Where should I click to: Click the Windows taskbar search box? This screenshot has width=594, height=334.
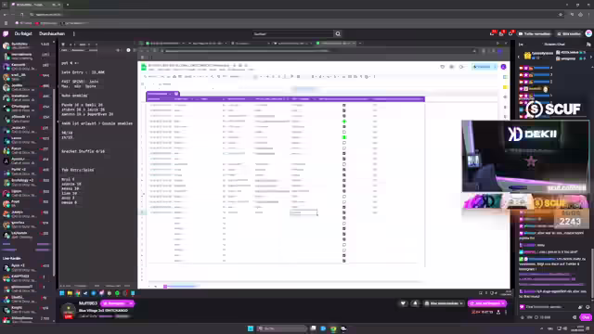click(281, 328)
